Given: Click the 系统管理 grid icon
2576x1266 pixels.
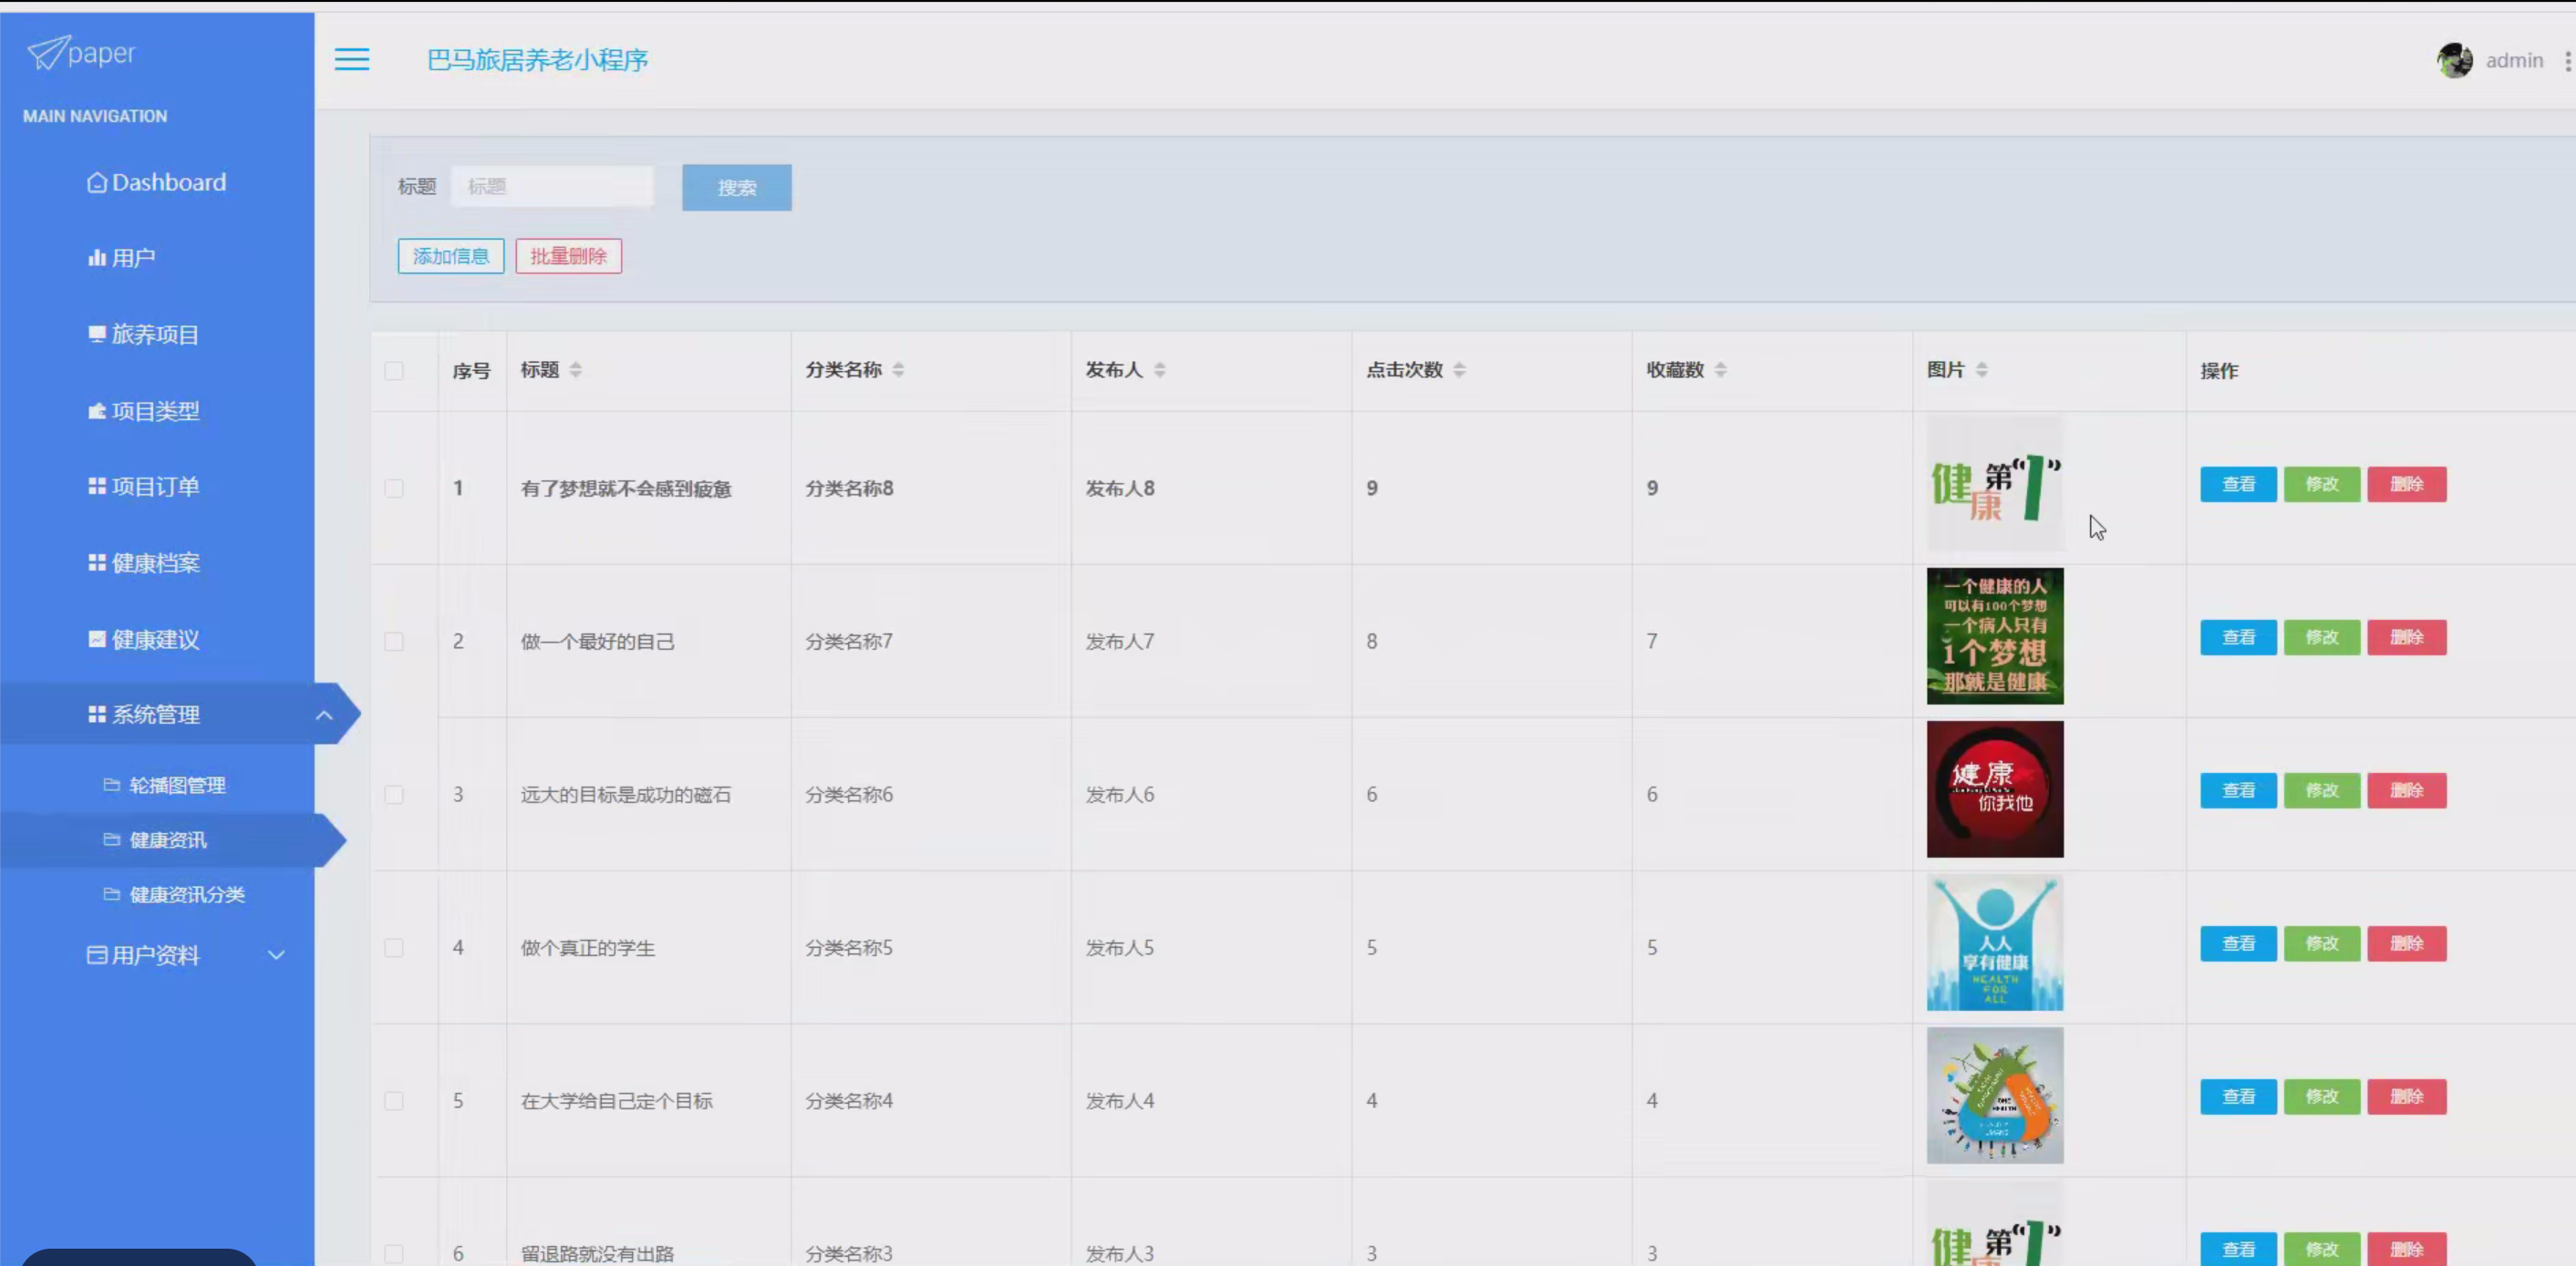Looking at the screenshot, I should (97, 715).
